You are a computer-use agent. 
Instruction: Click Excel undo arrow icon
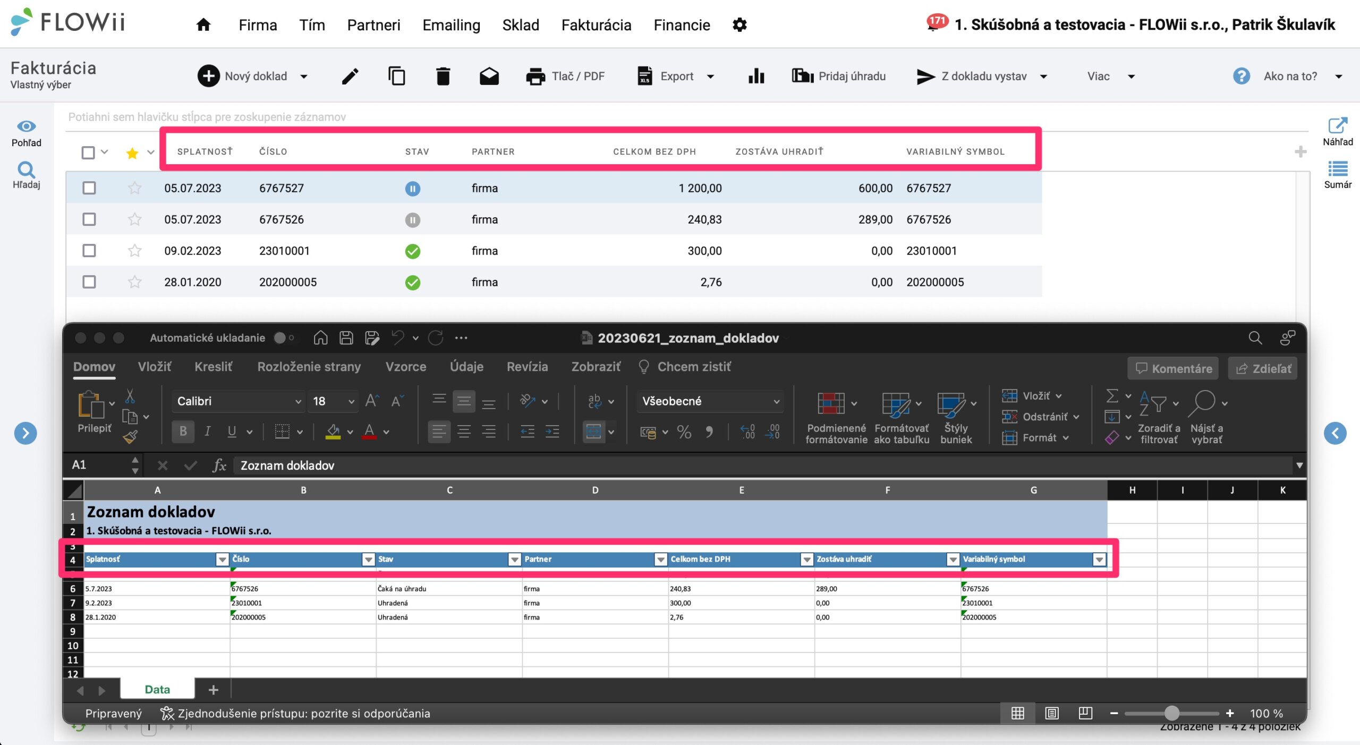coord(398,338)
